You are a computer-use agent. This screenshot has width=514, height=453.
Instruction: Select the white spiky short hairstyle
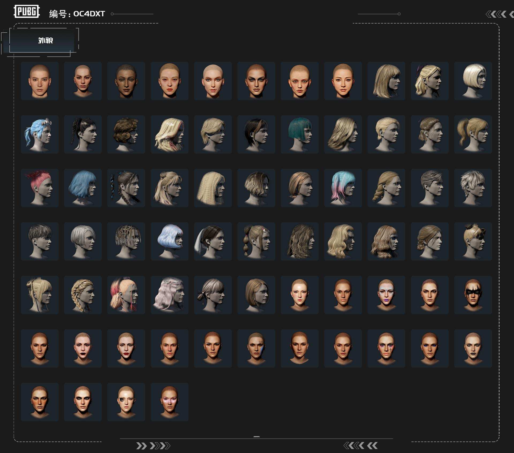pos(473,188)
